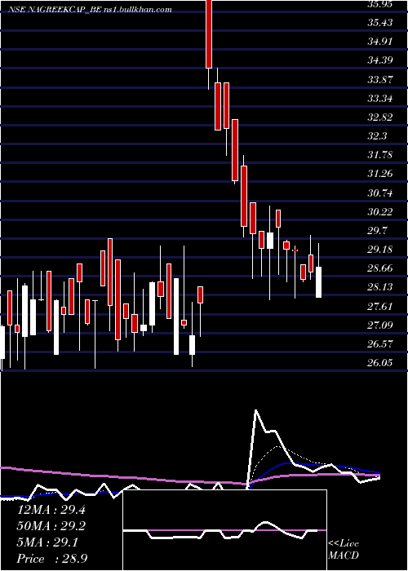The width and height of the screenshot is (408, 571).
Task: Click the 33.87 price axis label
Action: click(380, 79)
